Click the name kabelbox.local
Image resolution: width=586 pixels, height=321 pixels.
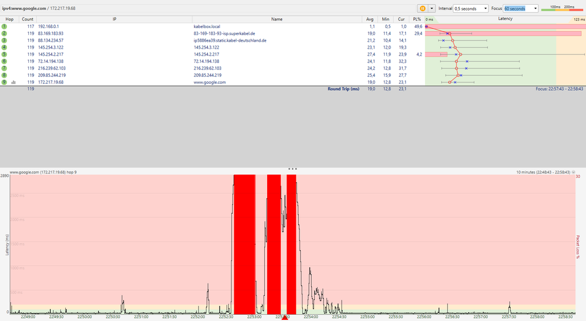click(207, 26)
